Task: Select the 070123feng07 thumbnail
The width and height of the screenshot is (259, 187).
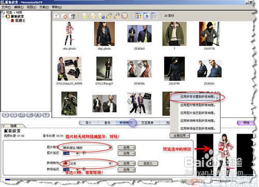Action: coord(104,68)
